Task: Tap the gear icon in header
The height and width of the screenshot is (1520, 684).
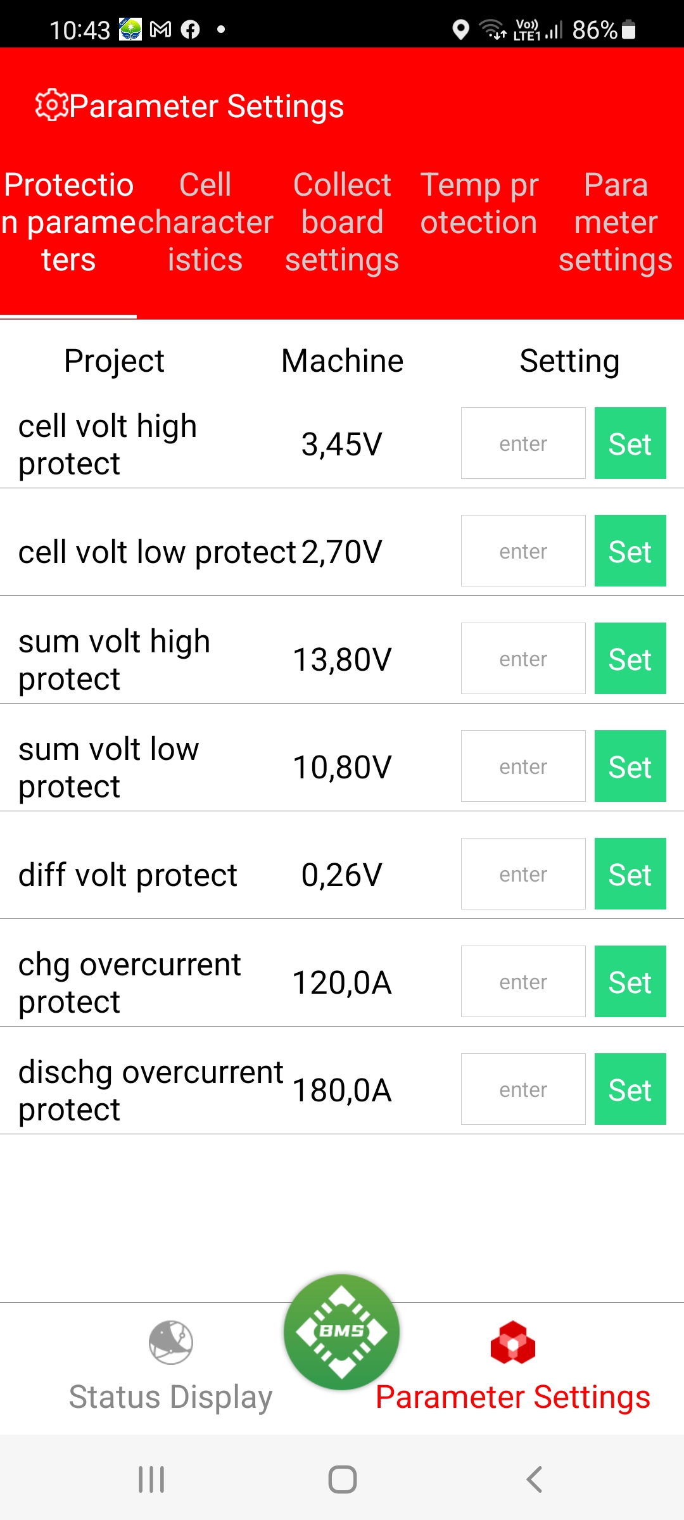Action: [51, 105]
